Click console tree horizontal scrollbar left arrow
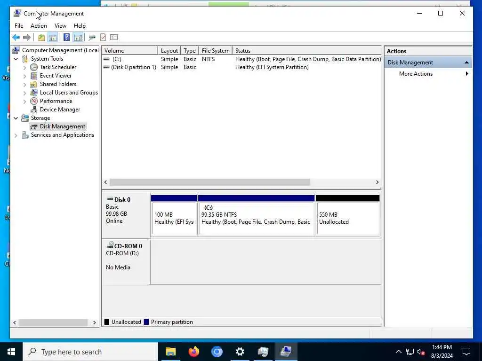 pos(15,322)
